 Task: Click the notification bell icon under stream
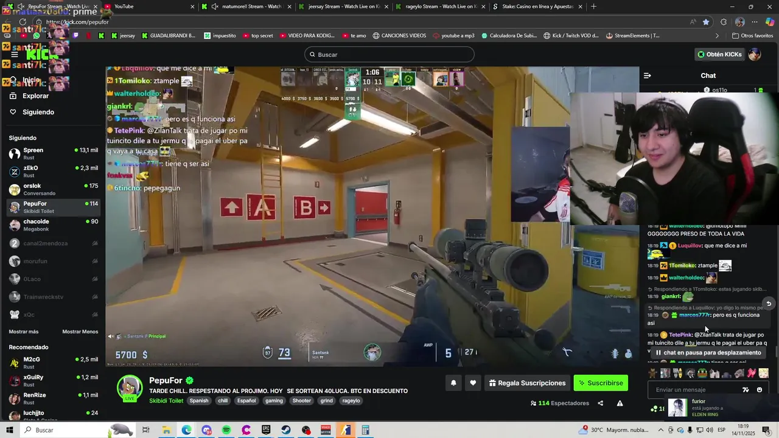(x=453, y=383)
